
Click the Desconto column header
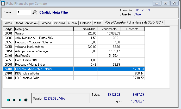pyautogui.click(x=133, y=29)
